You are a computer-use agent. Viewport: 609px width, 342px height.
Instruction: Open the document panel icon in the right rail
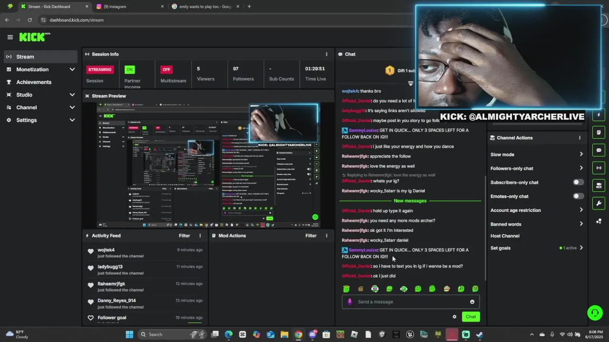(599, 133)
